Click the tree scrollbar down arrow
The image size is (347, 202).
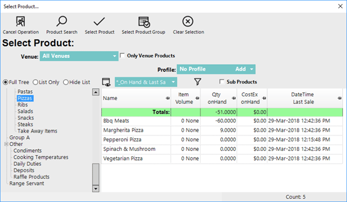pyautogui.click(x=96, y=189)
